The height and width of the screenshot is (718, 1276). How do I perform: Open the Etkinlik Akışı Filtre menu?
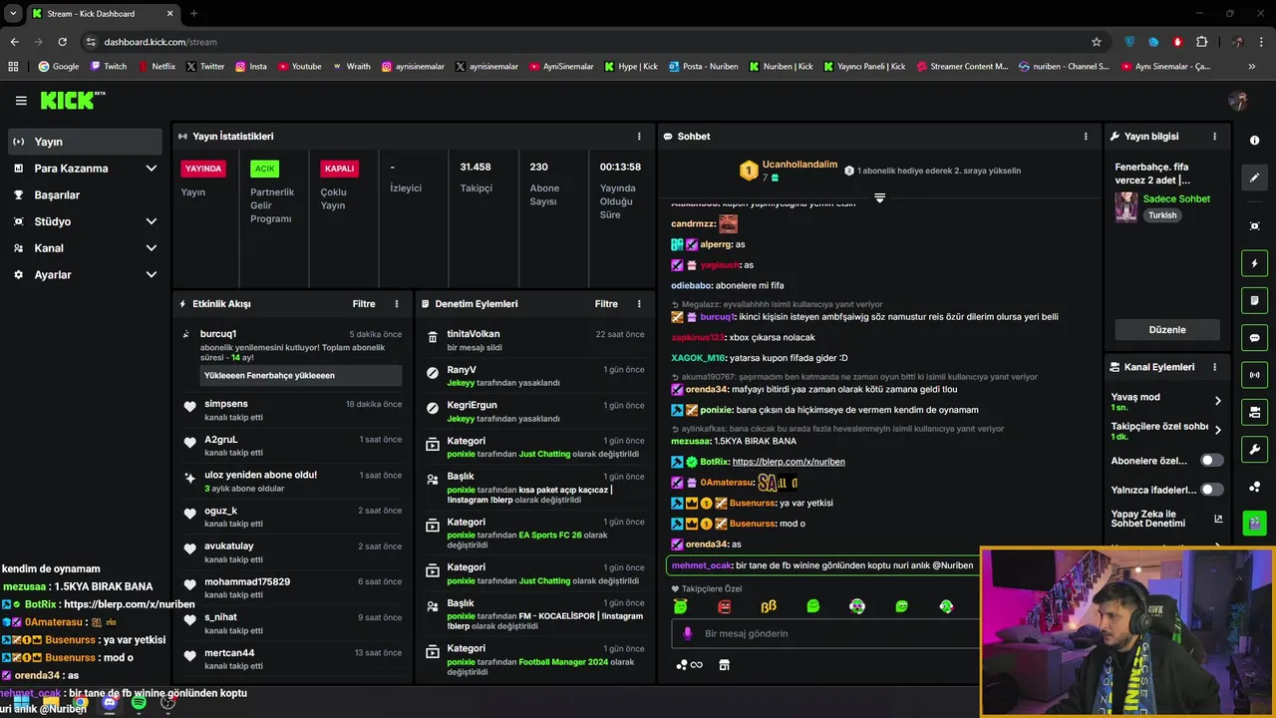point(364,304)
